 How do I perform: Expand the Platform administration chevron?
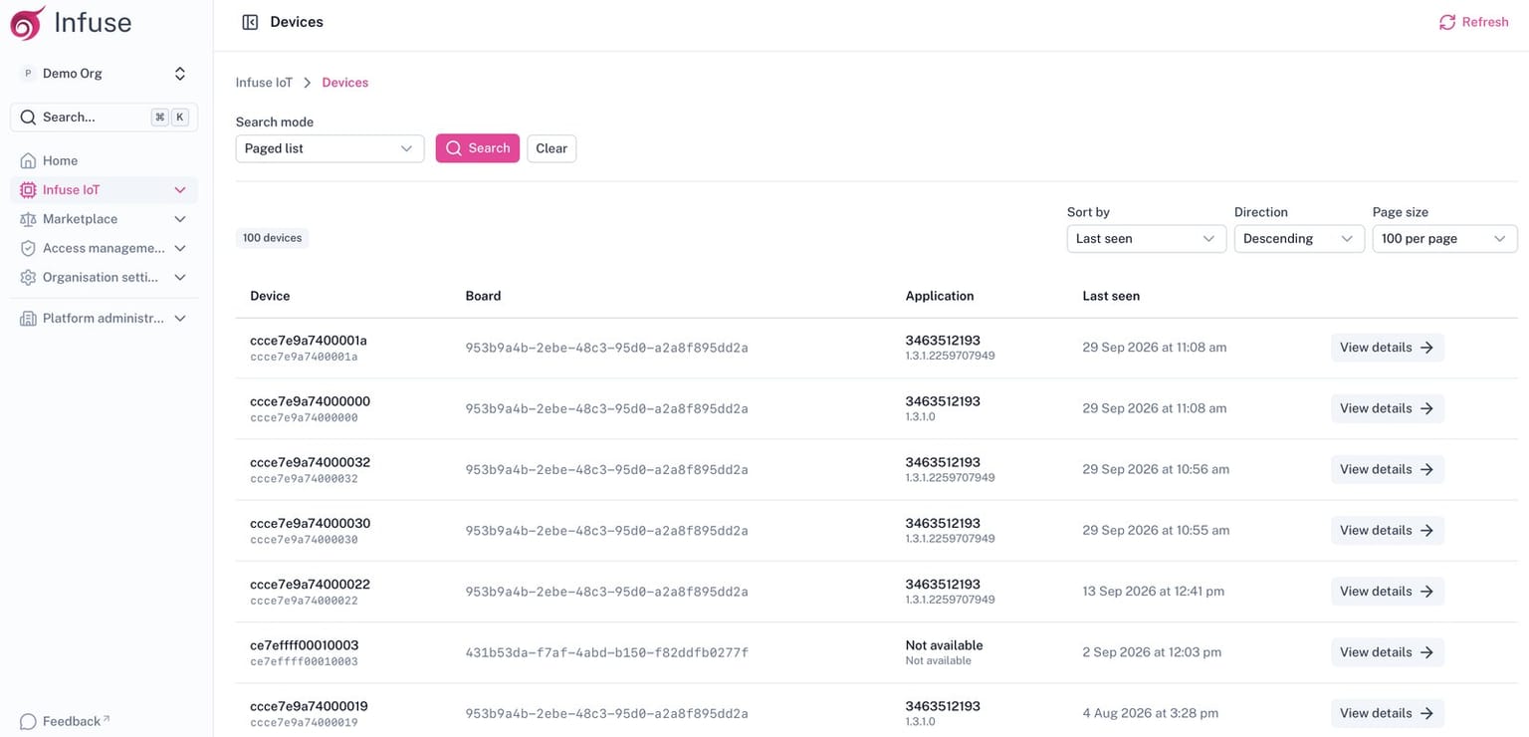click(x=180, y=319)
